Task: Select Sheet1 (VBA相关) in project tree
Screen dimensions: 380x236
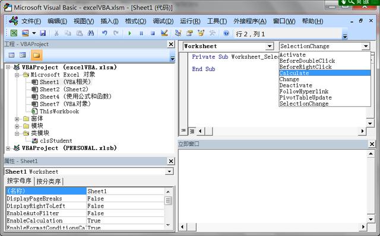Action: 65,82
